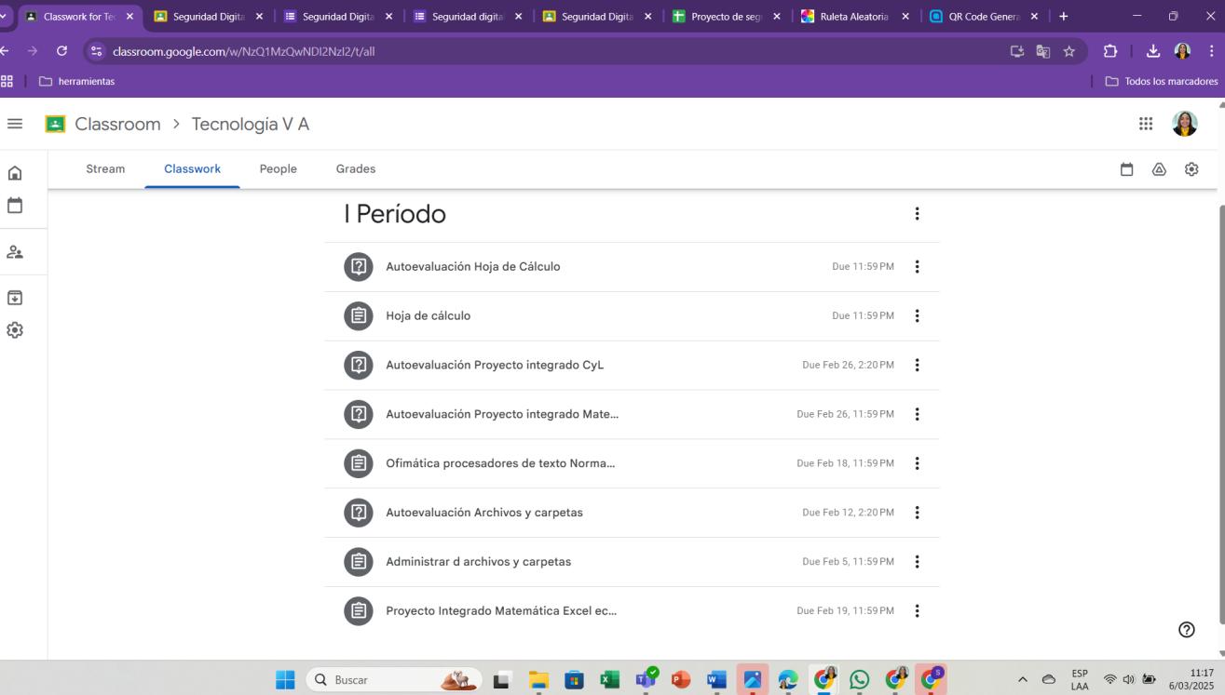The width and height of the screenshot is (1225, 695).
Task: Switch to the People tab
Action: pyautogui.click(x=279, y=169)
